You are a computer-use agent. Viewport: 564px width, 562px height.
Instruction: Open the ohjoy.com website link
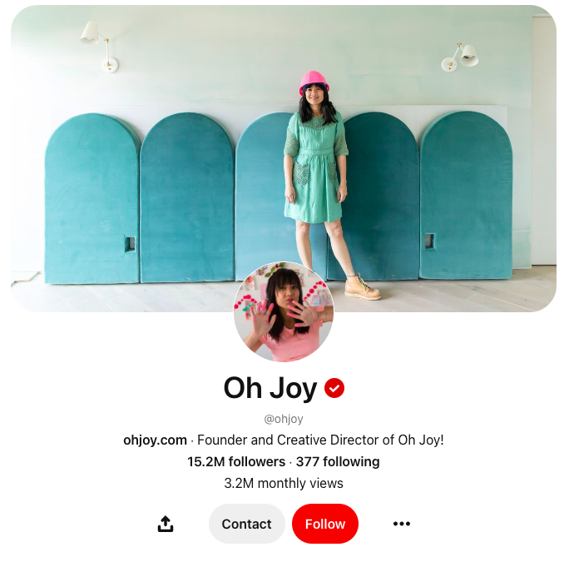[155, 440]
